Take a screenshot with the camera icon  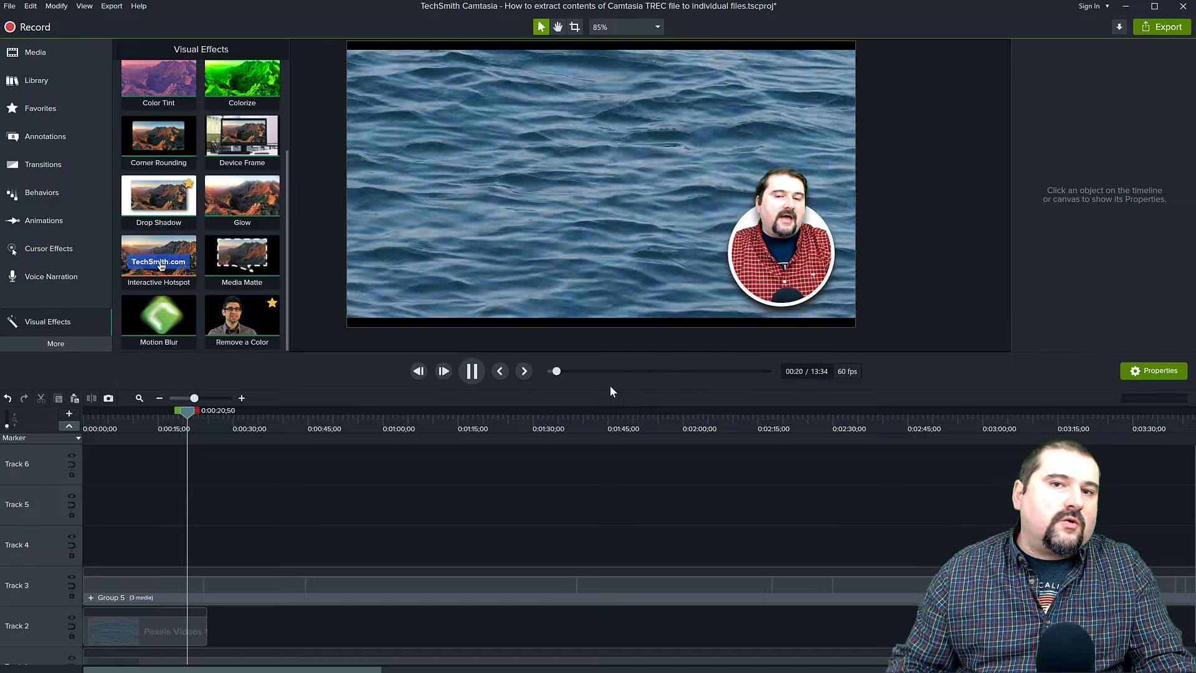click(x=108, y=398)
